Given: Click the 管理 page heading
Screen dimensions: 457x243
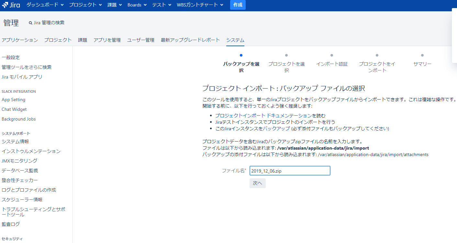Looking at the screenshot, I should click(11, 23).
